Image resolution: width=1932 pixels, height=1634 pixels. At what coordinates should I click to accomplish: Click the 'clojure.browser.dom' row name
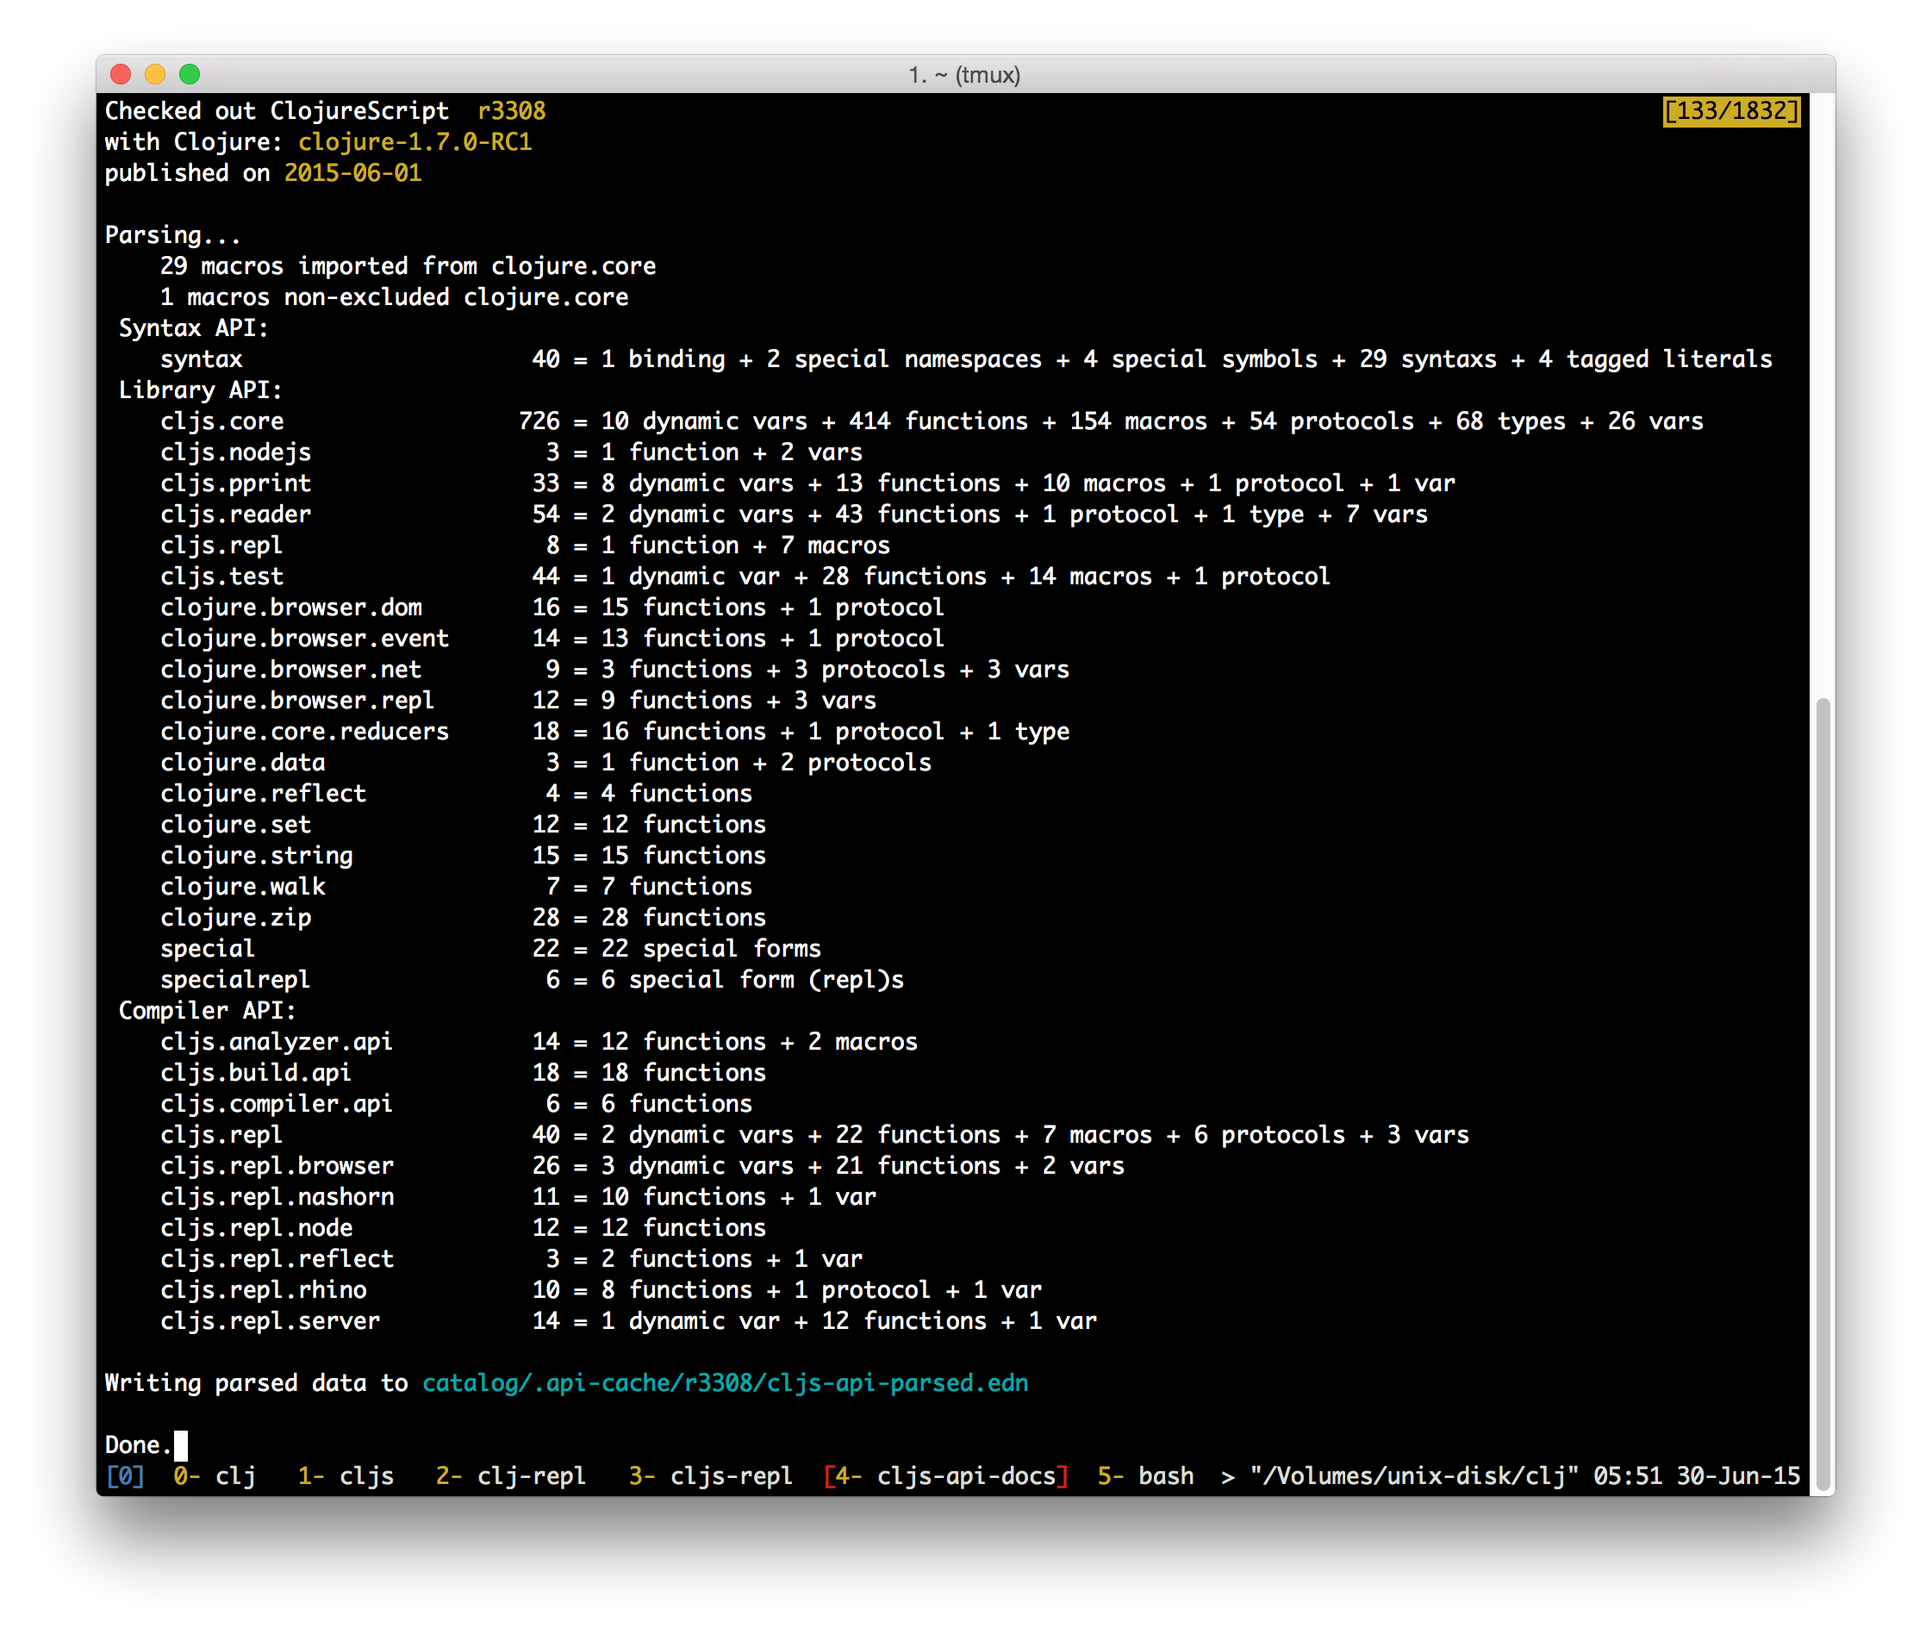pos(290,608)
